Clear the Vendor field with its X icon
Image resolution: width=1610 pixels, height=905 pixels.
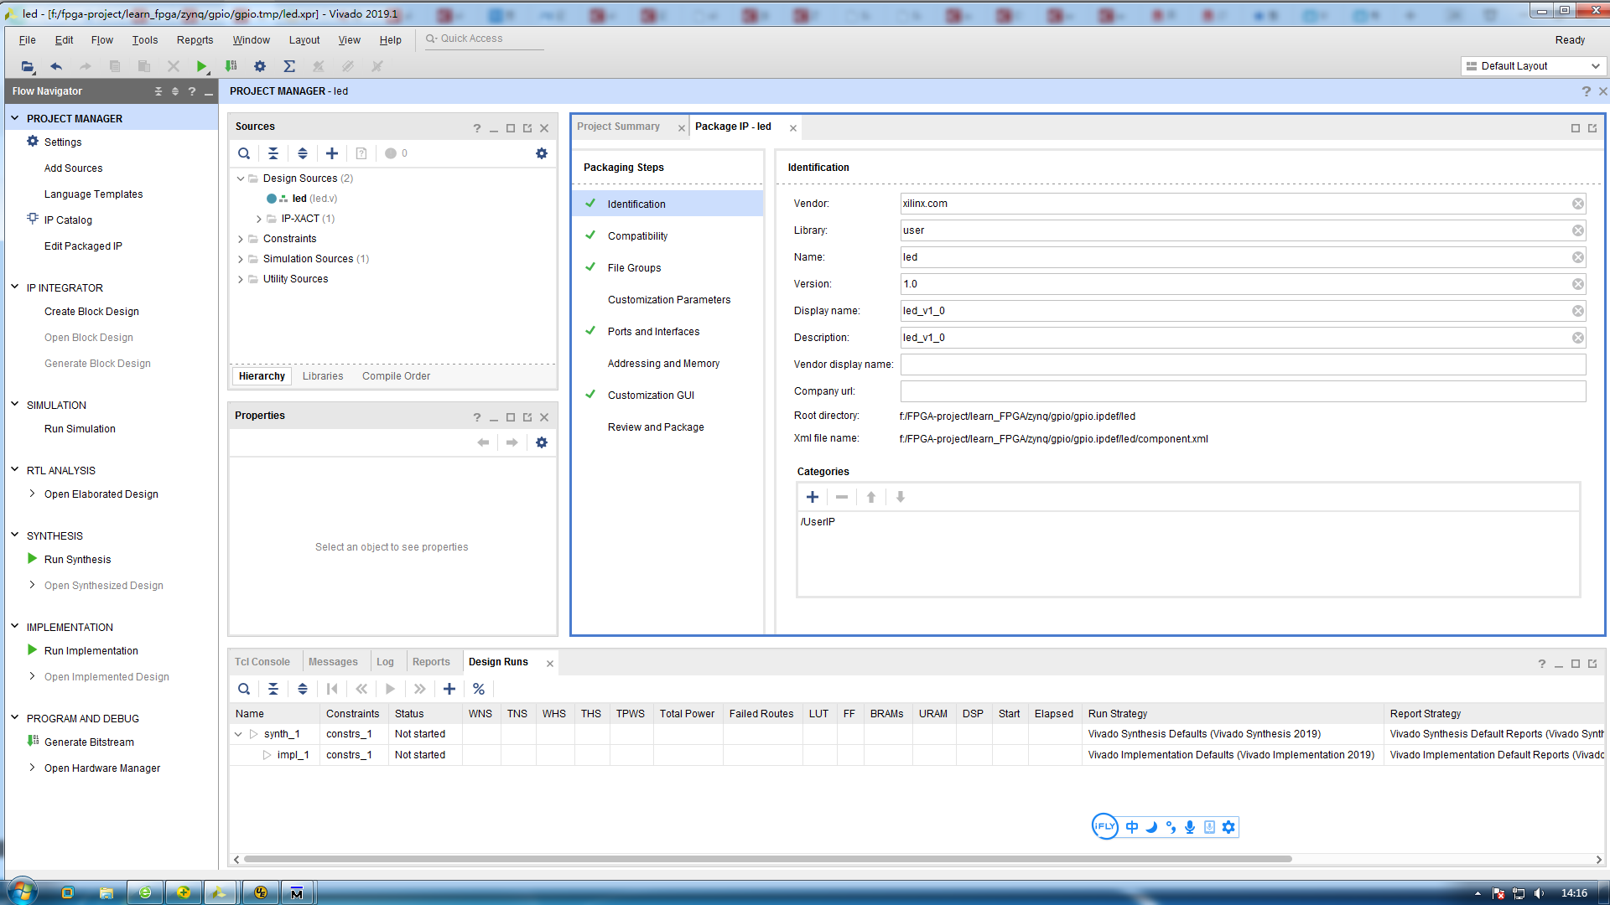1577,204
